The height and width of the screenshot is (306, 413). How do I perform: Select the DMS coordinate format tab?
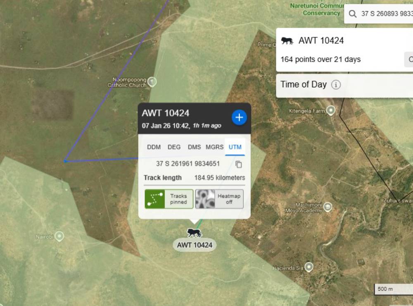[x=194, y=147]
